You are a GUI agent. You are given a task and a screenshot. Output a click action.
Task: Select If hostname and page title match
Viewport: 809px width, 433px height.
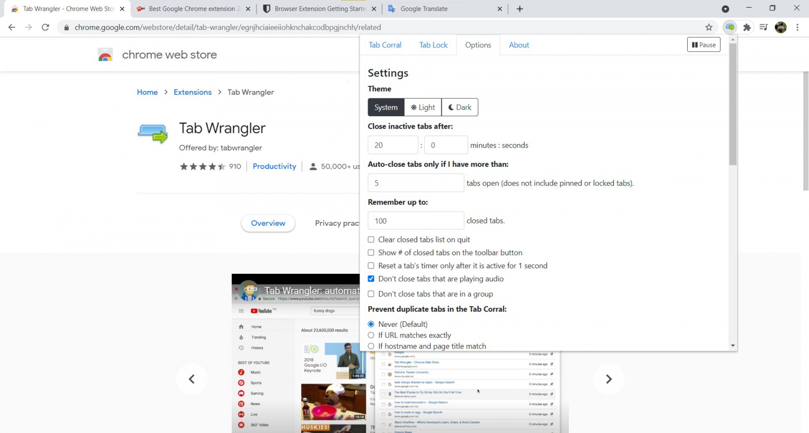click(371, 346)
